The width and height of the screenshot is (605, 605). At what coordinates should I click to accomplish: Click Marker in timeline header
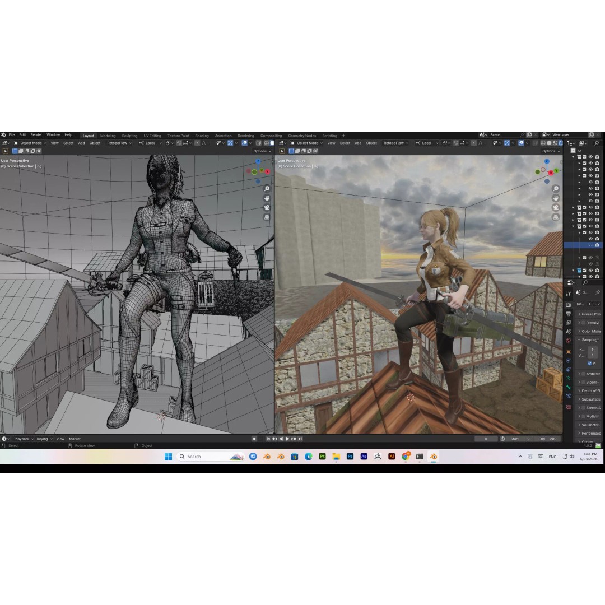[x=75, y=439]
